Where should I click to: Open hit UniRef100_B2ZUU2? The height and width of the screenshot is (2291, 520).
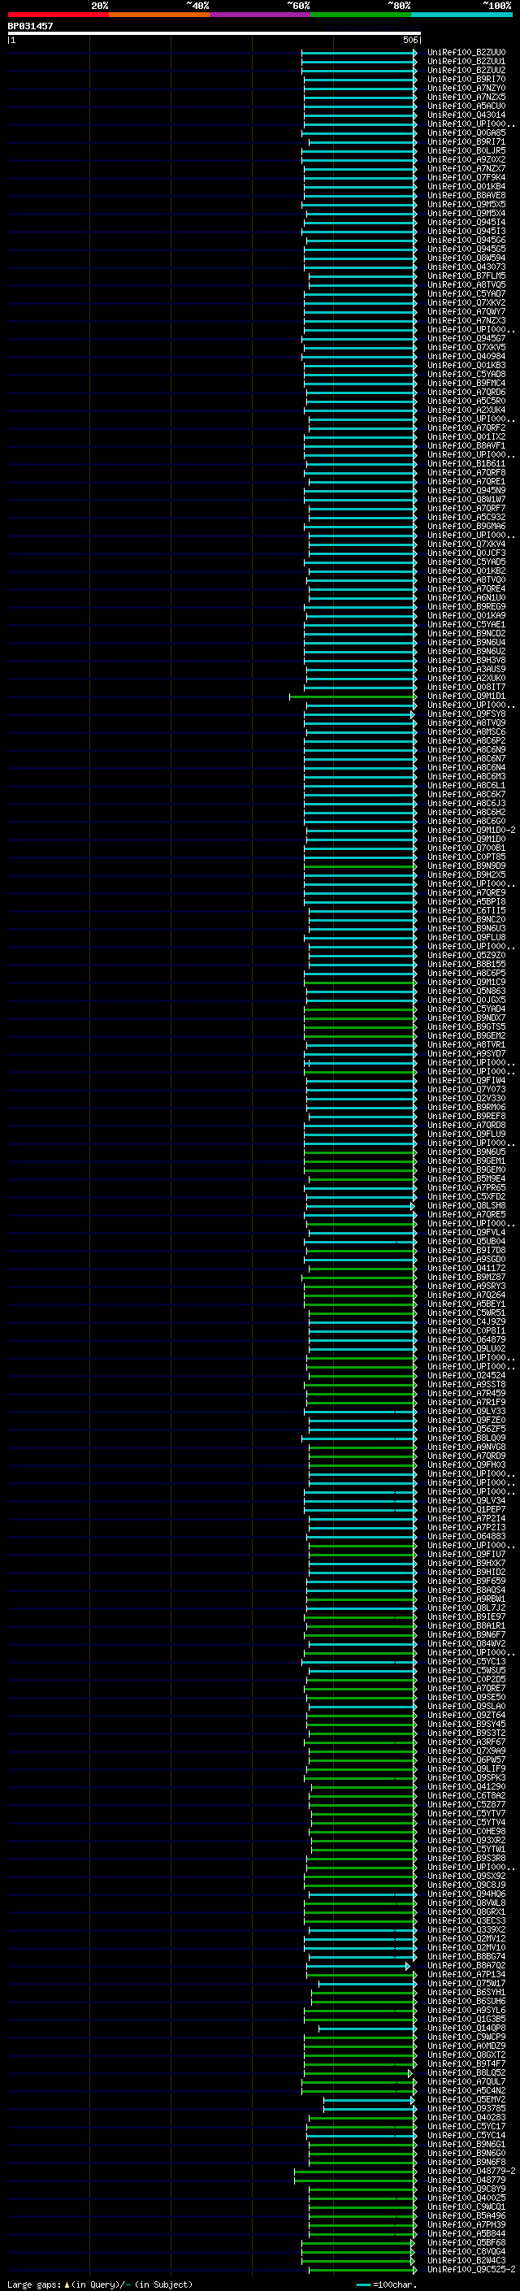466,70
